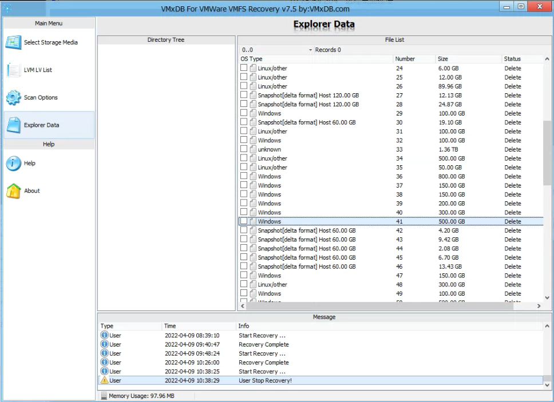Click the Status column header
This screenshot has width=554, height=402.
tap(523, 59)
